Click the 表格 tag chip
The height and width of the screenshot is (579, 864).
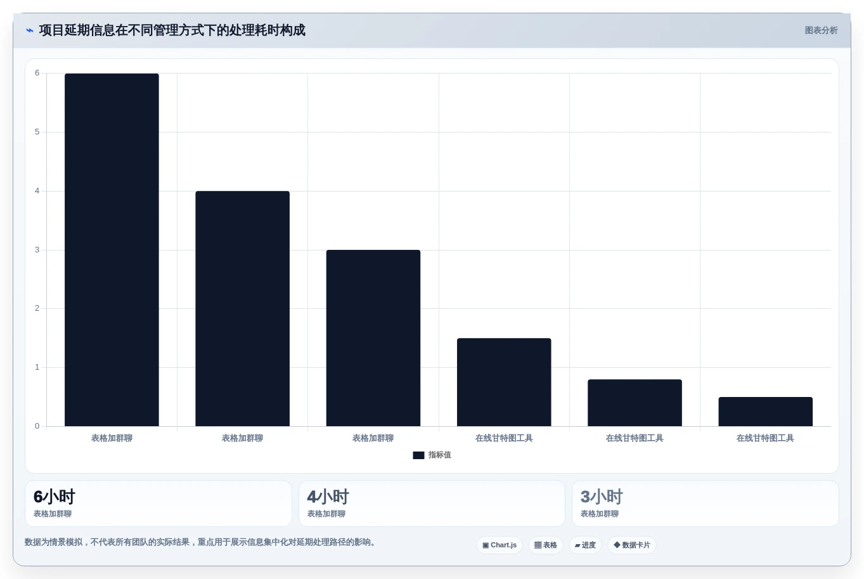[546, 545]
